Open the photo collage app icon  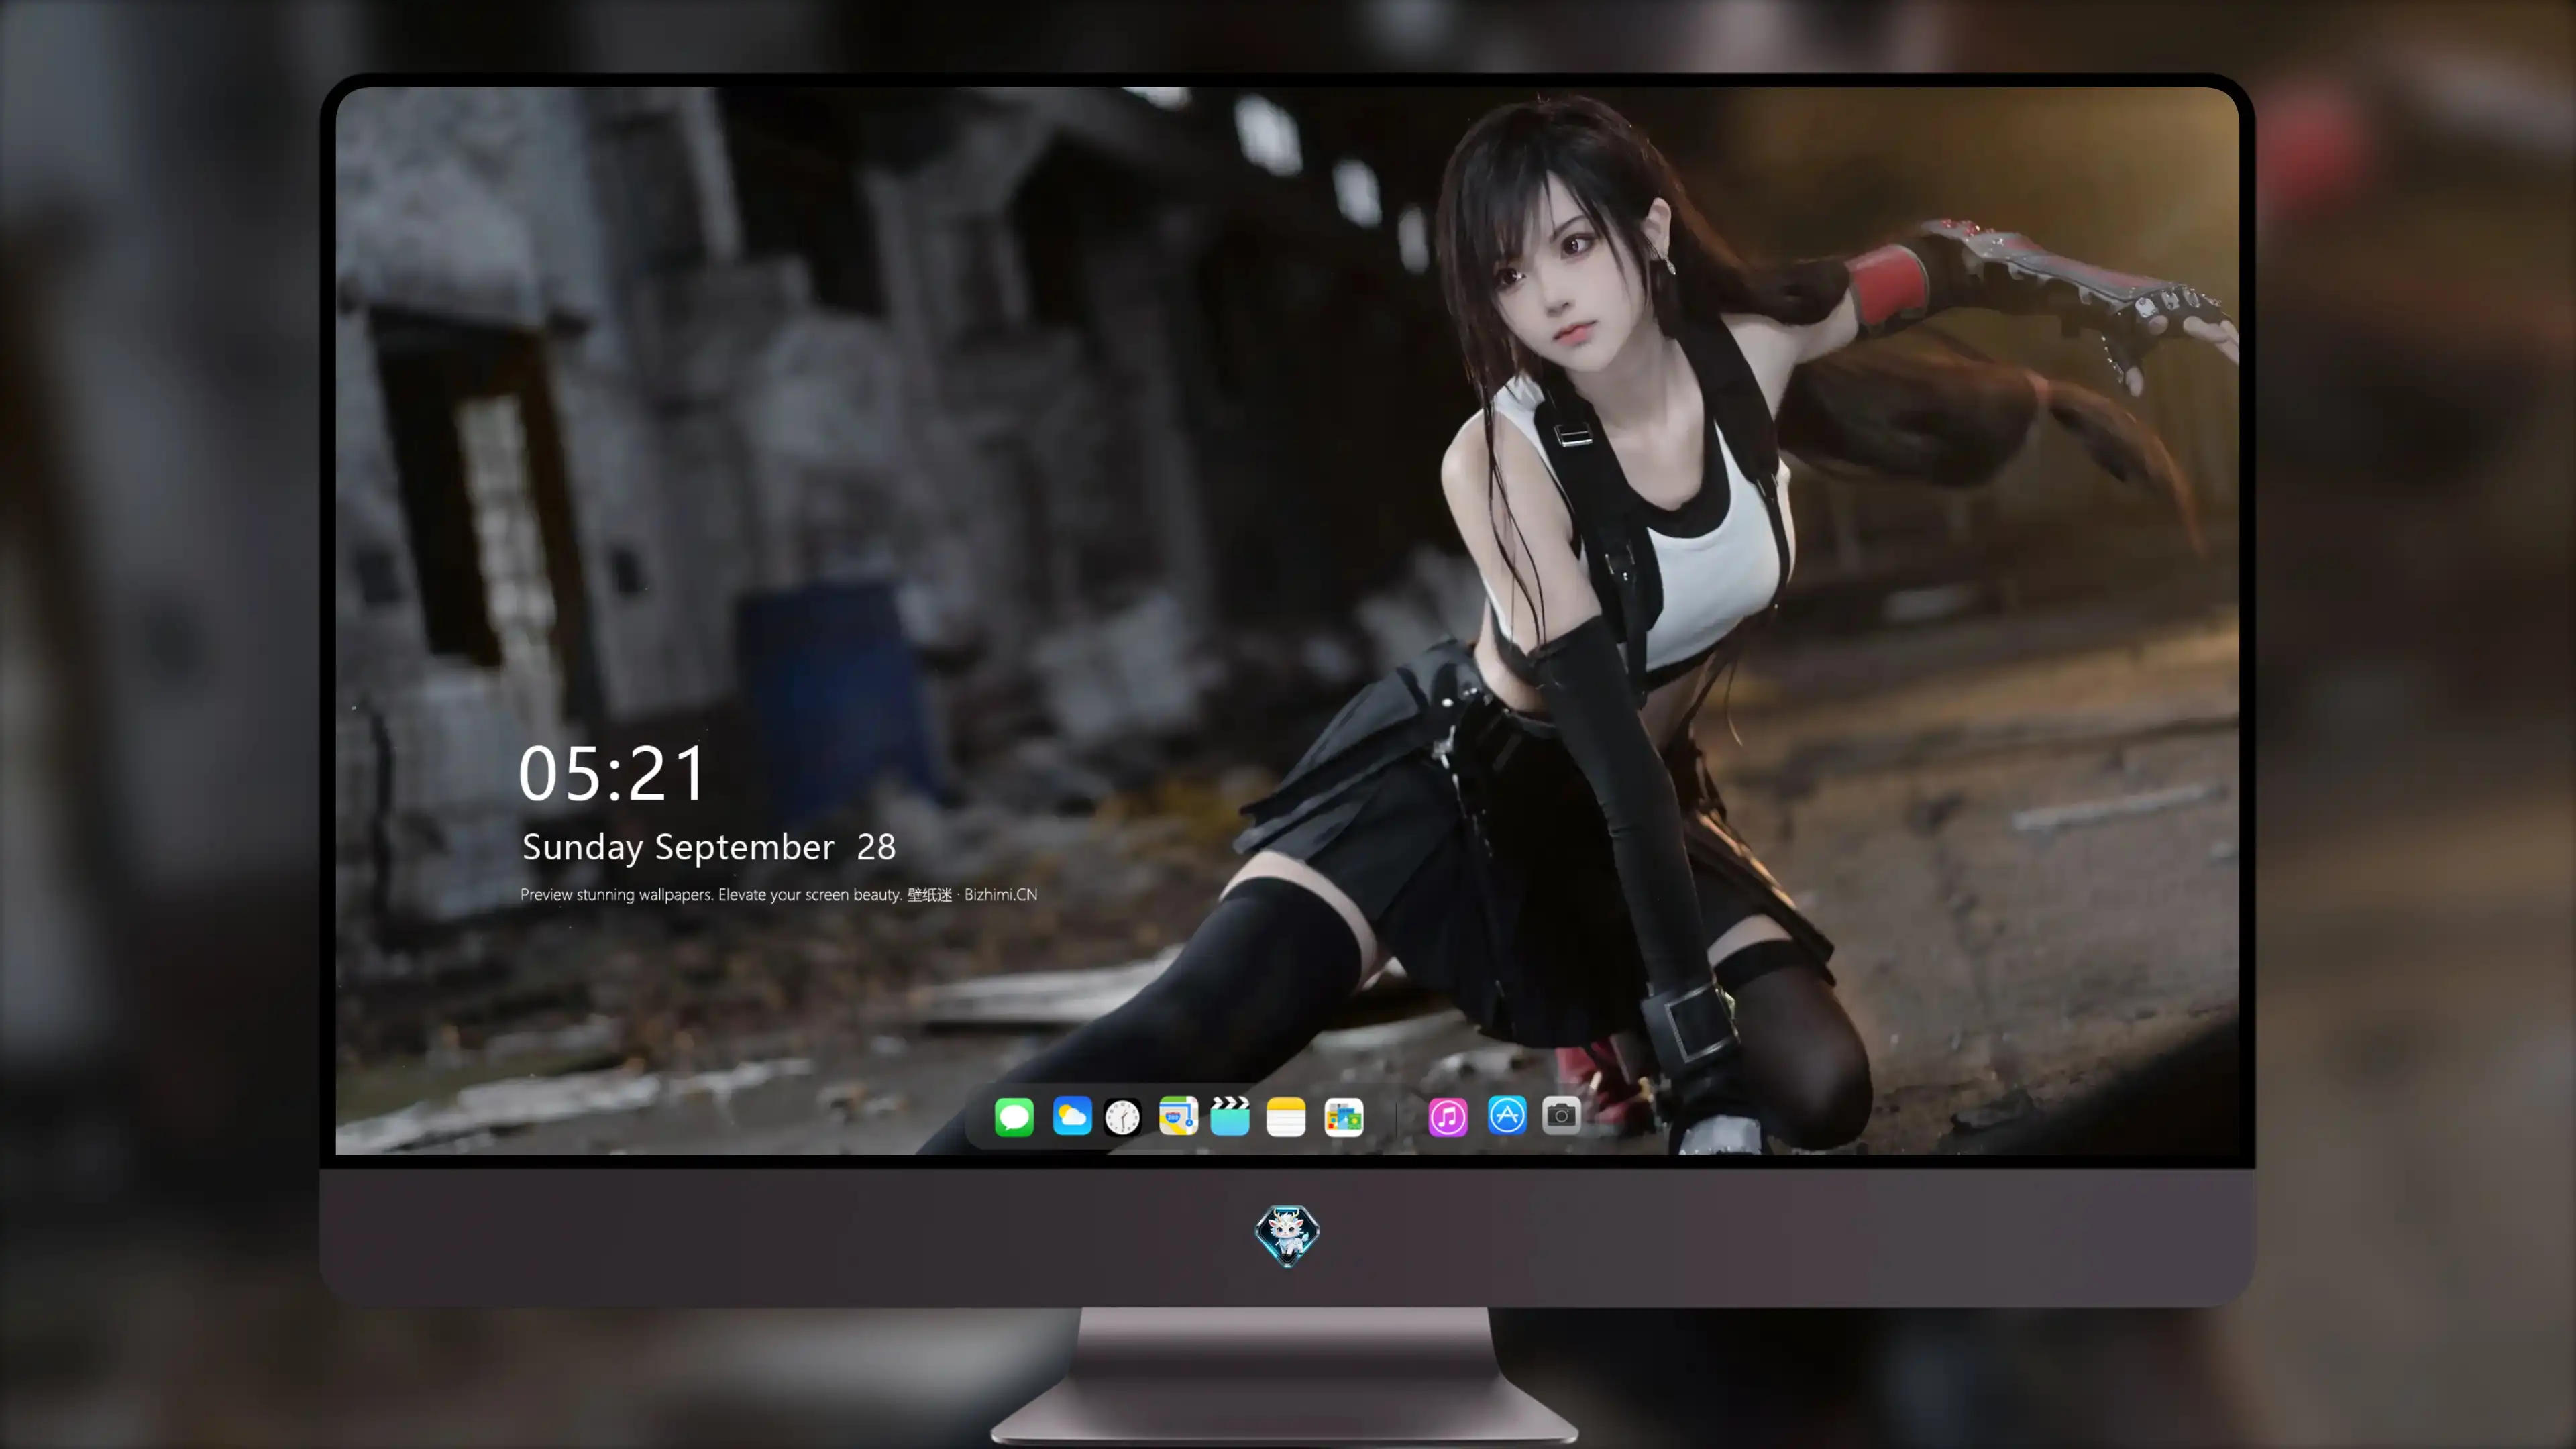[x=1344, y=1117]
